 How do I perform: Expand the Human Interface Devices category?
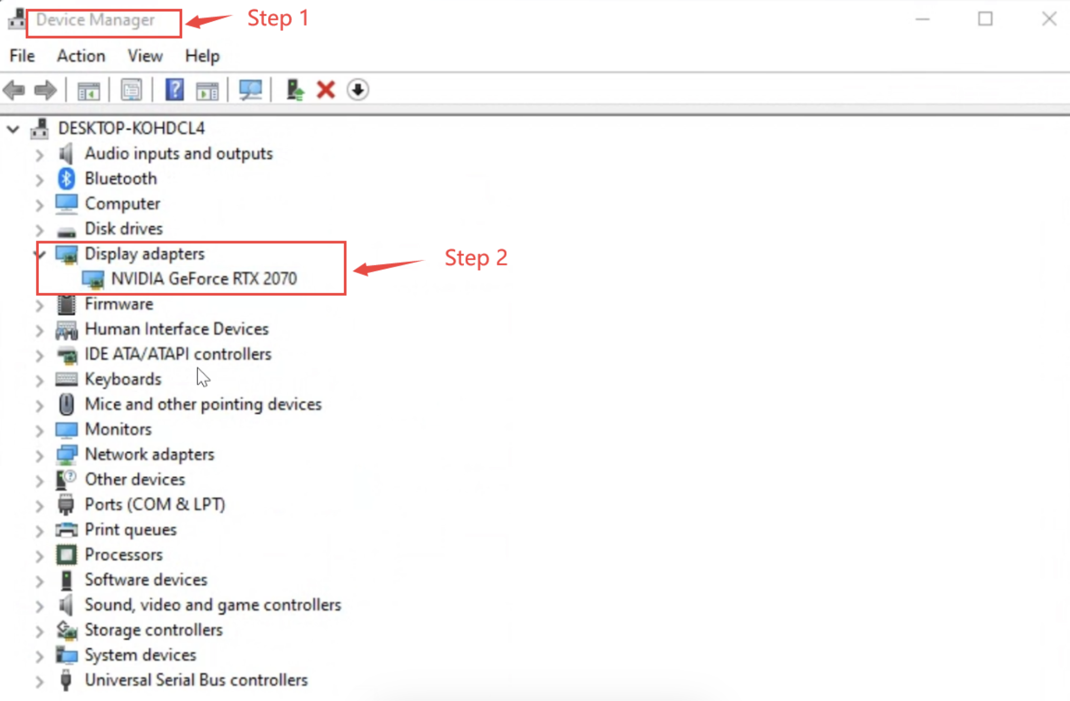click(40, 331)
